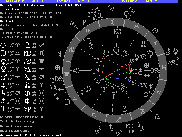Click inner house number 1 near AS
Screen dimensions: 182x137
[x=94, y=70]
